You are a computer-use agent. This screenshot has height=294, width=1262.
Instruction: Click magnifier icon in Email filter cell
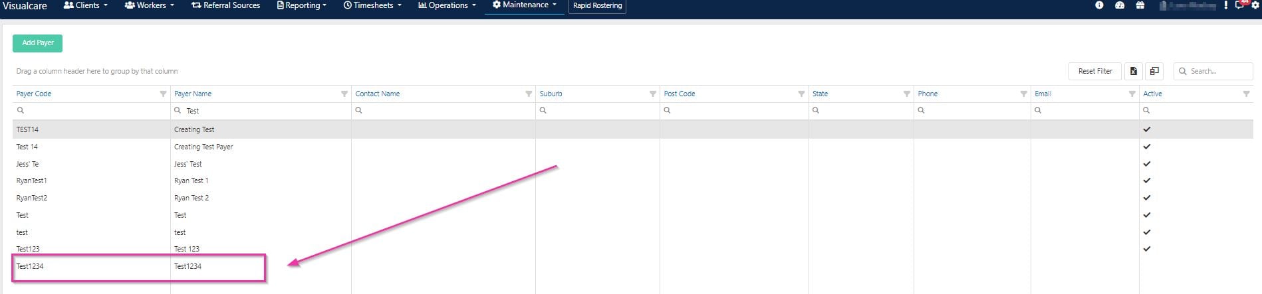[1039, 111]
